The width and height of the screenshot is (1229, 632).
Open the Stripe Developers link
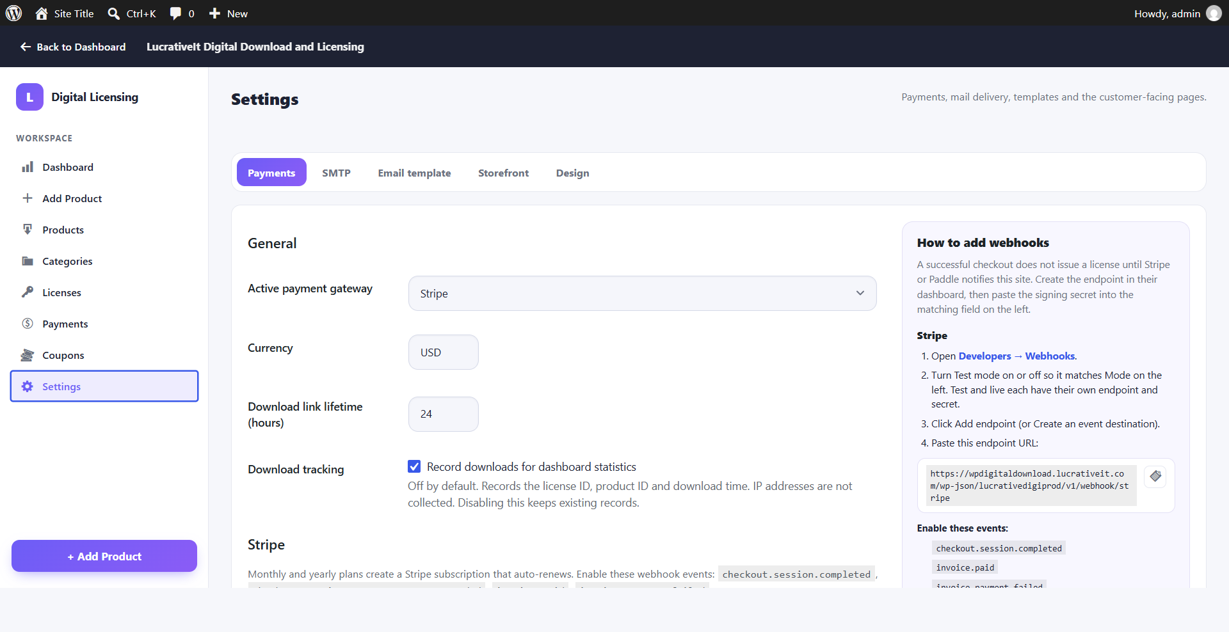tap(984, 356)
